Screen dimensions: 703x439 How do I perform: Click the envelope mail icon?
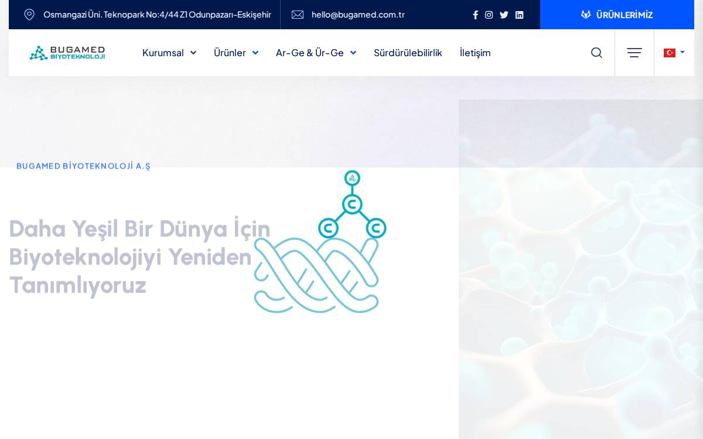click(x=298, y=15)
